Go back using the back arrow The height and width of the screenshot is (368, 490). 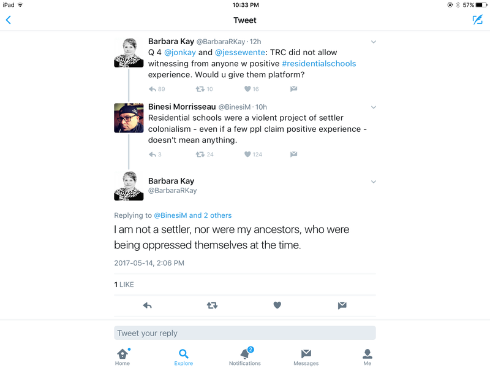[9, 20]
